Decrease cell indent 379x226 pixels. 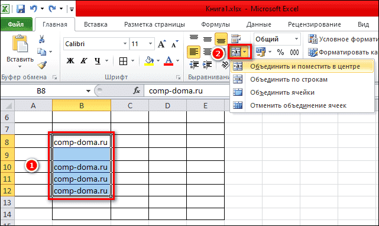[x=194, y=64]
